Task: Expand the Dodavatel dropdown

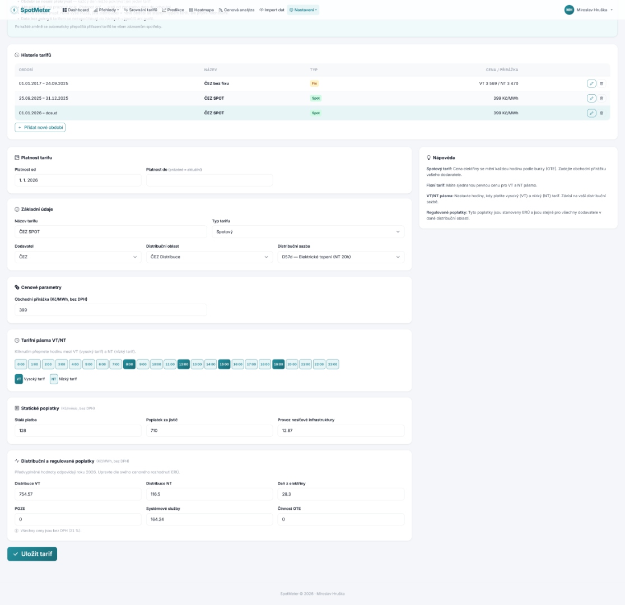Action: click(x=78, y=257)
